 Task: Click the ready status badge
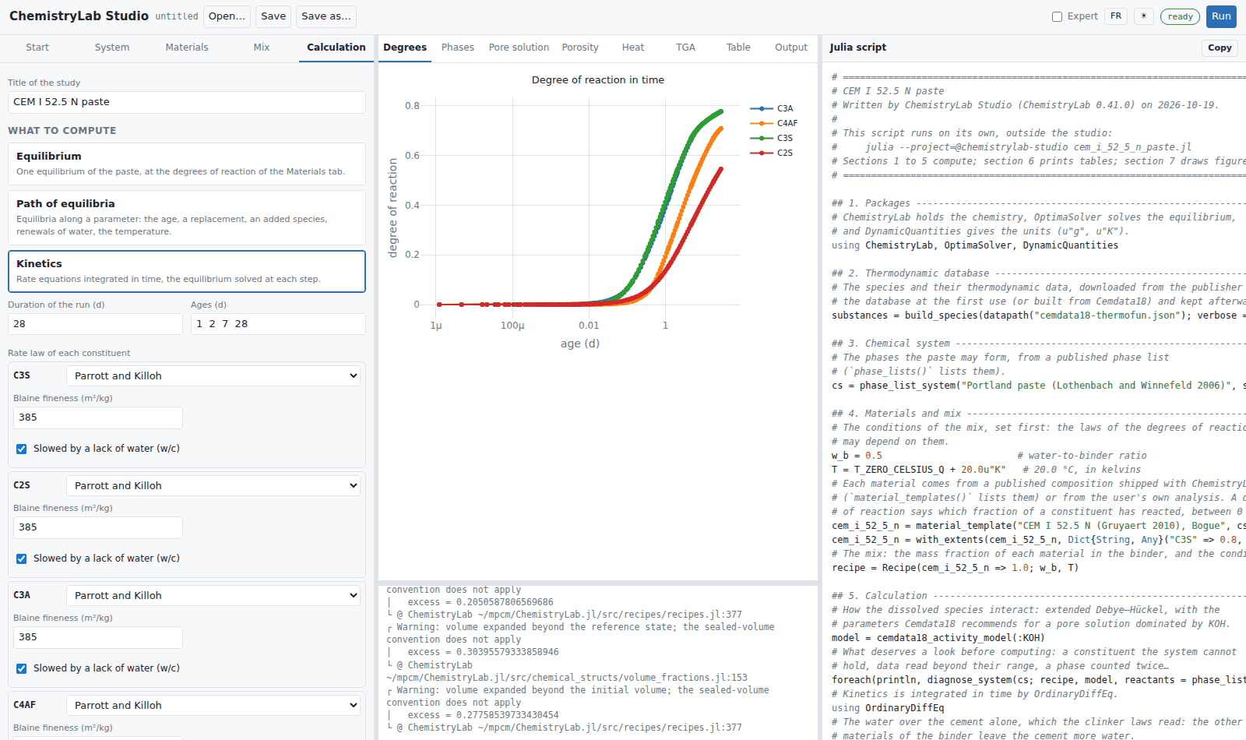1180,16
